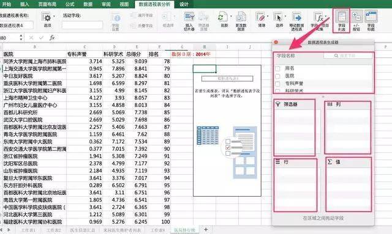This screenshot has height=234, width=392.
Task: Check the 专科声誉 field checkbox
Action: pos(277,84)
